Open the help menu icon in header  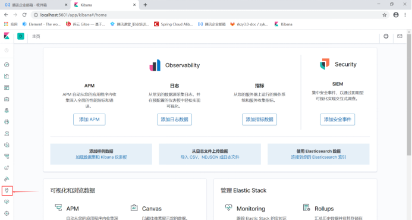pos(386,36)
